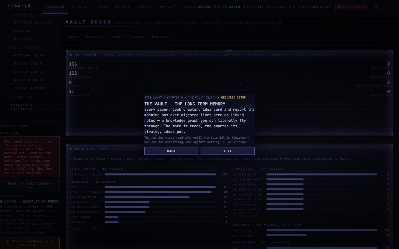Select the Stocks tab

(123, 7)
